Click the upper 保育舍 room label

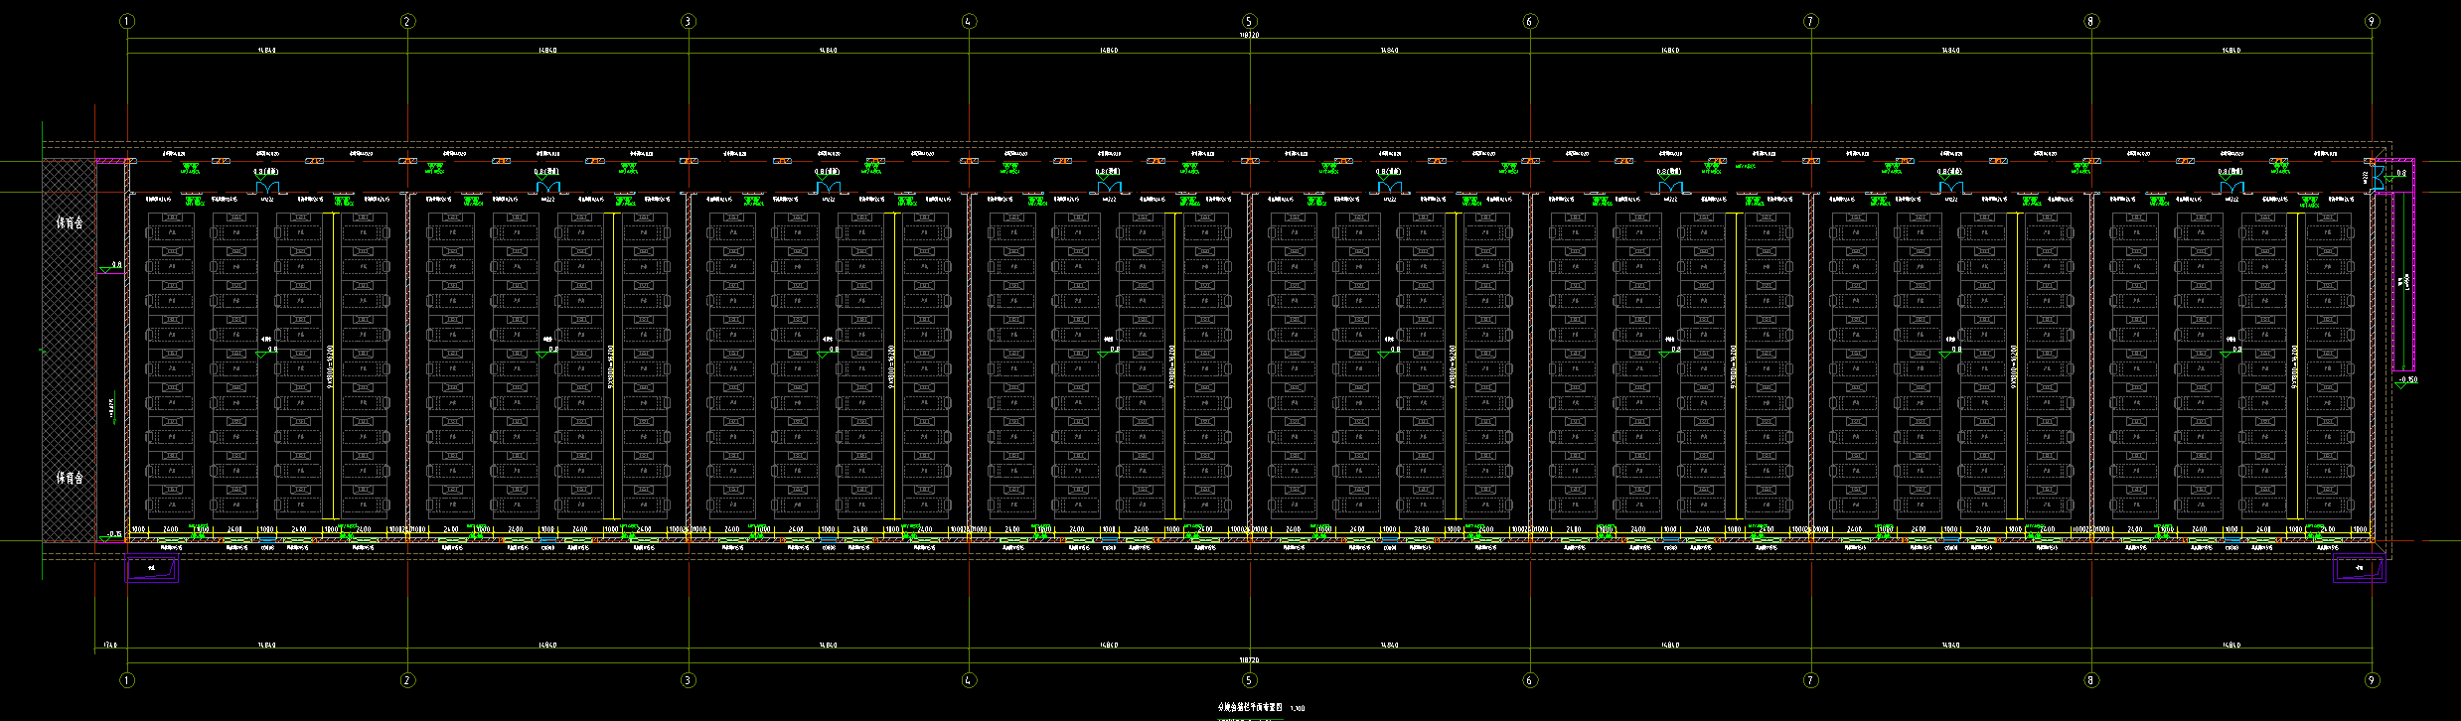[70, 222]
